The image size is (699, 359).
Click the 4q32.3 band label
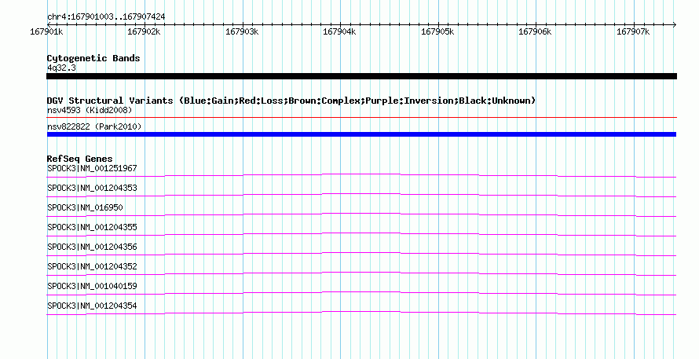pyautogui.click(x=61, y=68)
